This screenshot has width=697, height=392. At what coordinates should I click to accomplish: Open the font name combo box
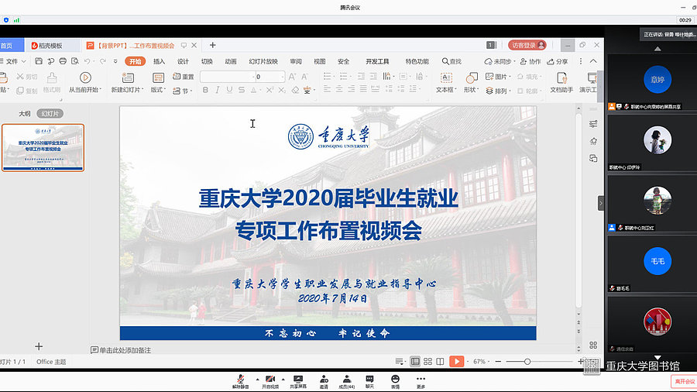(227, 77)
